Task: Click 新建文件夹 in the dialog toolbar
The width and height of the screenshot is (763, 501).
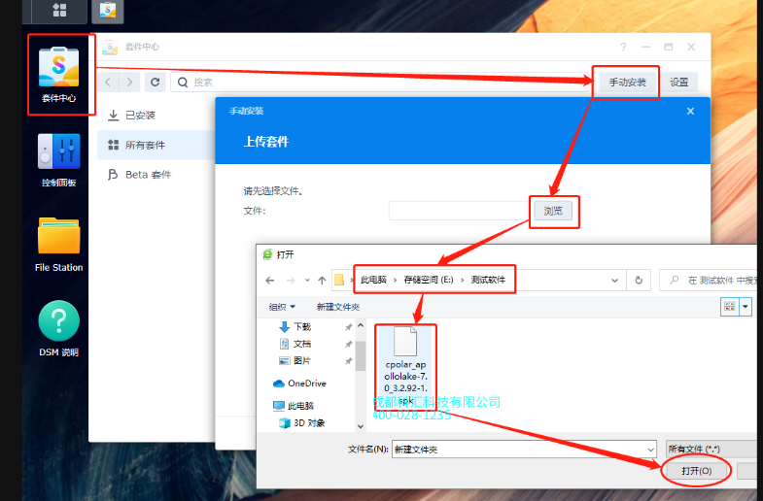Action: point(337,307)
